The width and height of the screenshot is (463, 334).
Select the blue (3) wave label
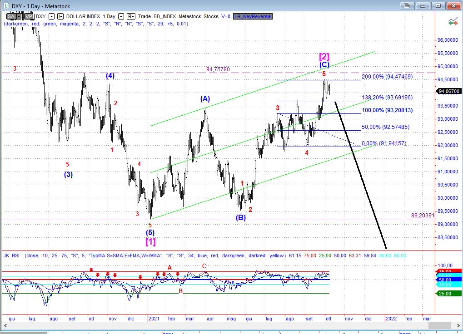pos(68,175)
